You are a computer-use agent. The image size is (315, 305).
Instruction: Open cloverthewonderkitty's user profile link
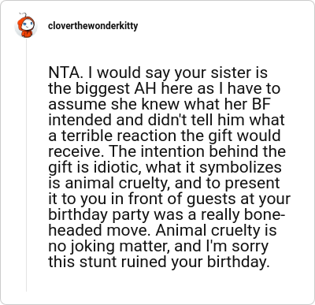click(x=93, y=26)
